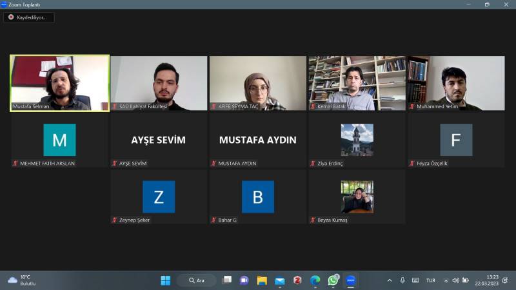Open the Mail app in taskbar
Screen dimensions: 516x290
(280, 280)
